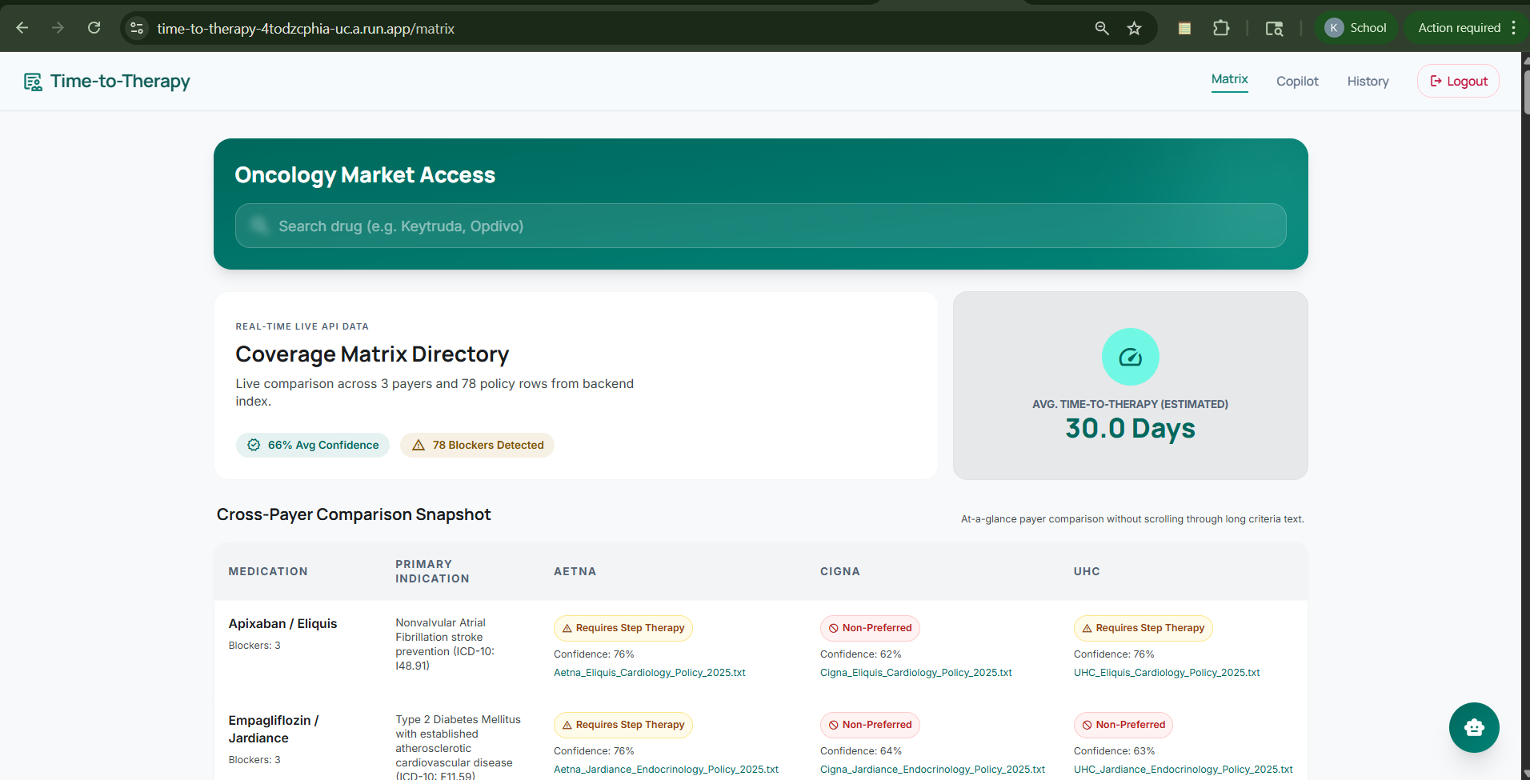Go to the Time-to-Therapy home title
Viewport: 1530px width, 780px height.
point(120,82)
